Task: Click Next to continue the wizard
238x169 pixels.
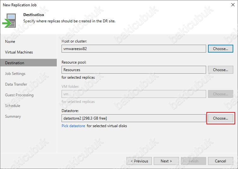Action: click(166, 161)
